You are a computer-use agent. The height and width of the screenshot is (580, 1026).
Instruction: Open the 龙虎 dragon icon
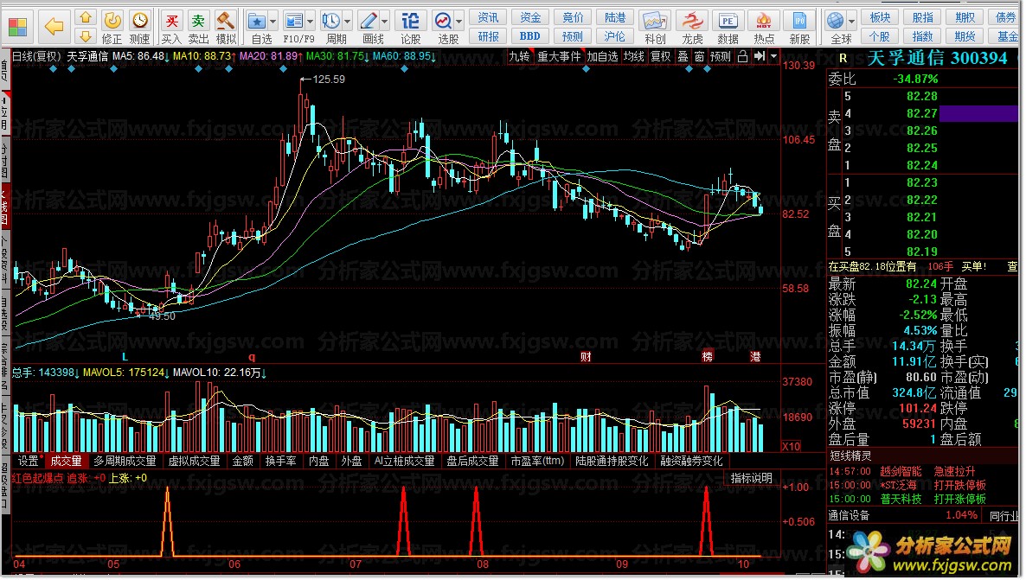coord(691,21)
